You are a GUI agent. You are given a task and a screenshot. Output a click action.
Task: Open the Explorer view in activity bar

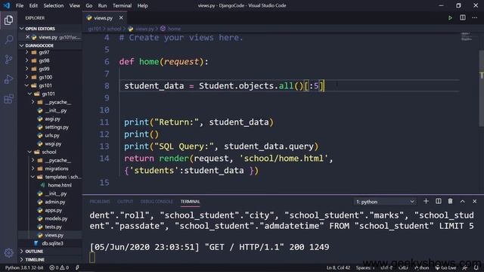tap(8, 20)
